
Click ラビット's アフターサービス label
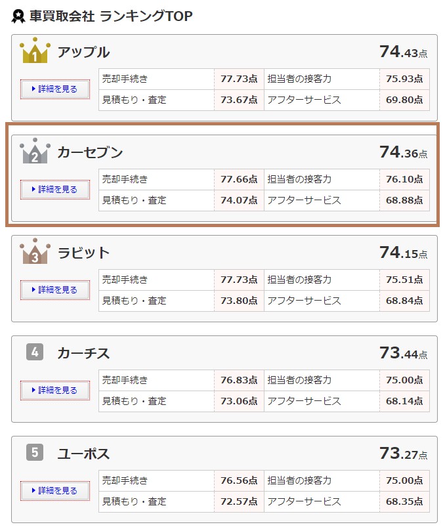[x=304, y=301]
